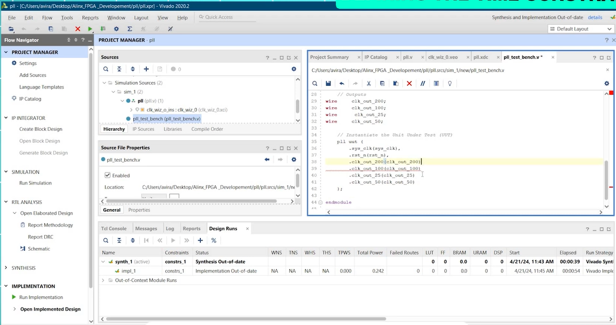
Task: Open the Default Layout dropdown
Action: [x=579, y=29]
